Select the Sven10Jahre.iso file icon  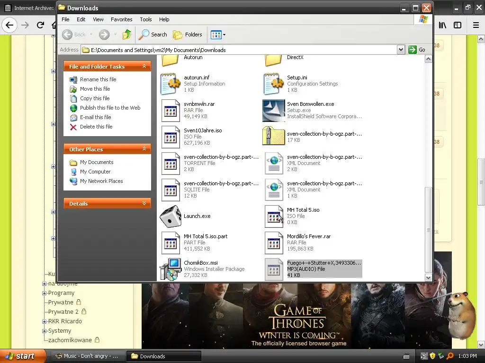pyautogui.click(x=171, y=137)
